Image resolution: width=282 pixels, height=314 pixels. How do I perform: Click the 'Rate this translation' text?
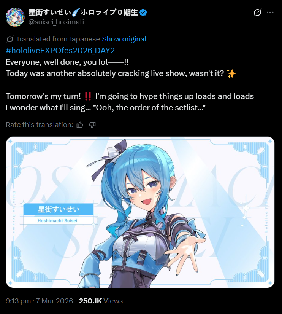(40, 125)
